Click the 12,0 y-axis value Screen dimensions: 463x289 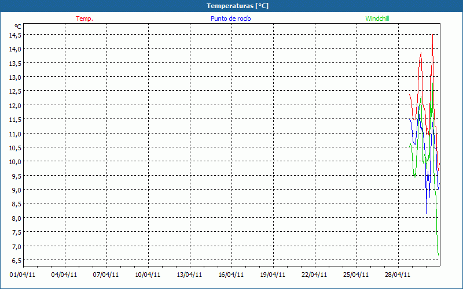(15, 106)
